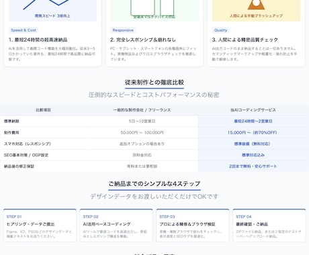Click heading '2. 完全レスポンシブ&崩れなし'
309x255 pixels.
tap(143, 40)
